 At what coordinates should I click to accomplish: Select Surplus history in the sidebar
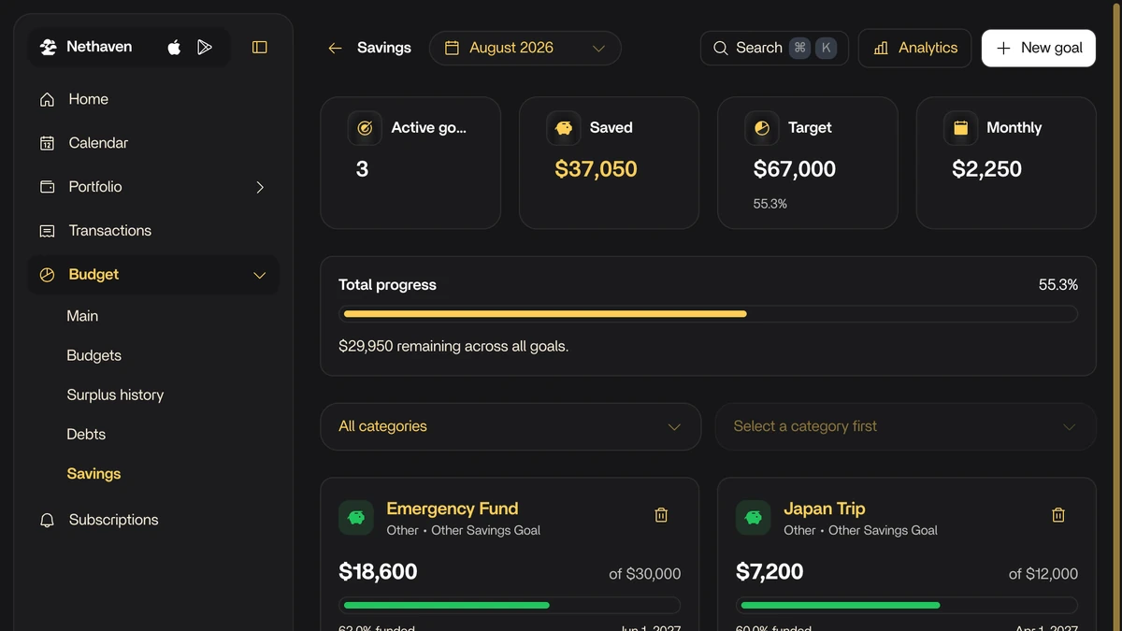coord(115,395)
